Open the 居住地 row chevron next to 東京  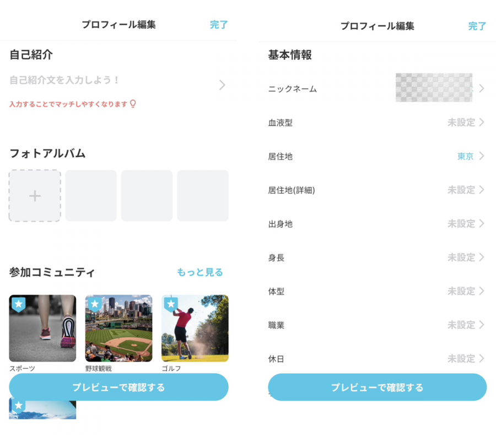482,156
